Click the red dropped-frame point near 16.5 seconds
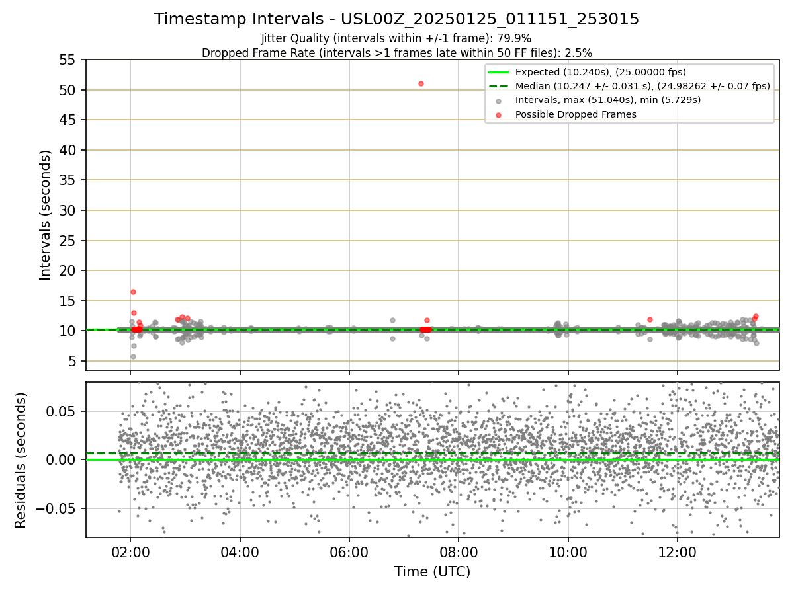The image size is (794, 595). click(133, 292)
